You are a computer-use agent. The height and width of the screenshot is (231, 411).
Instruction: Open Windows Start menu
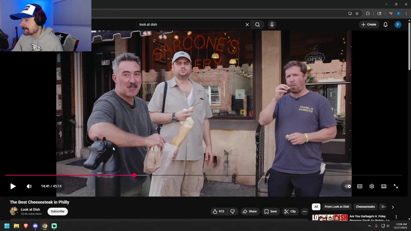pos(7,226)
